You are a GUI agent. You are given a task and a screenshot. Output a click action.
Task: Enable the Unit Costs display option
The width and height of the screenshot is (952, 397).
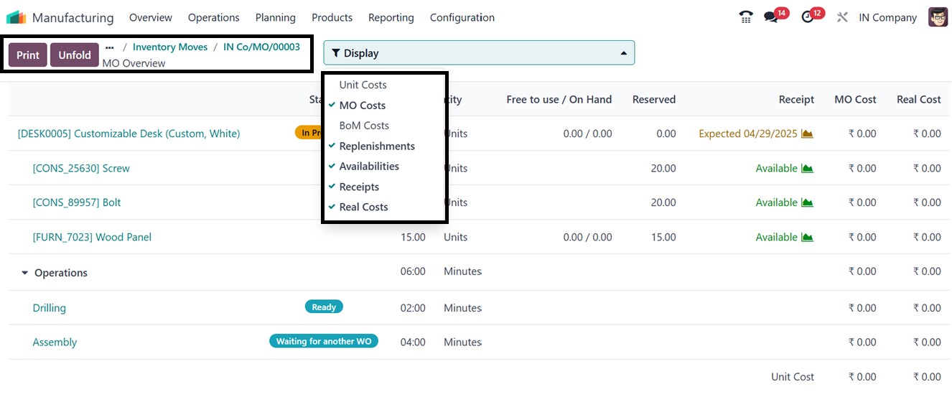[363, 85]
